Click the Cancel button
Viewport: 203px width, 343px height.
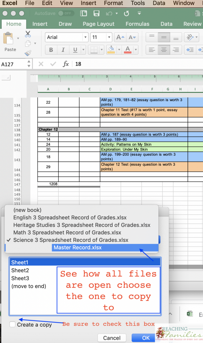tap(112, 338)
